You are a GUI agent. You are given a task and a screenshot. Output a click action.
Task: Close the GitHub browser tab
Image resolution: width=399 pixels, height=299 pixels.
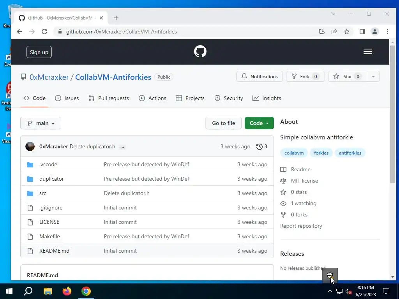click(101, 18)
